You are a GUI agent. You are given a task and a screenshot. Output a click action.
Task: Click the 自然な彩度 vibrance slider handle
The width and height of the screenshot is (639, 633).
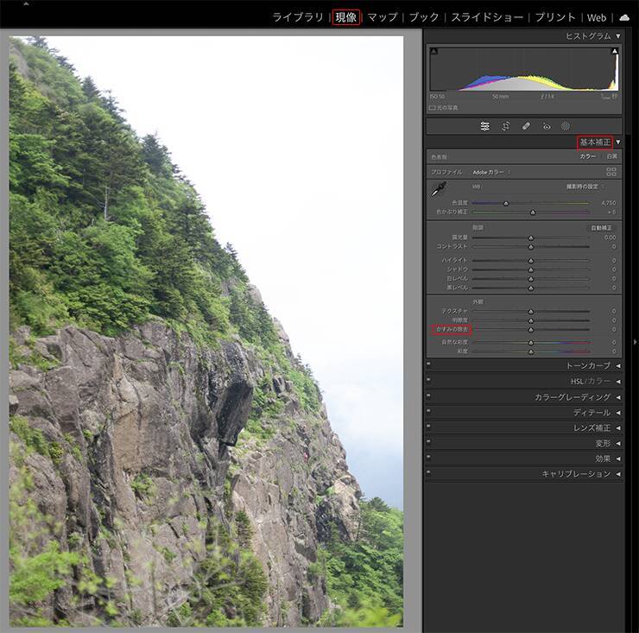coord(530,343)
